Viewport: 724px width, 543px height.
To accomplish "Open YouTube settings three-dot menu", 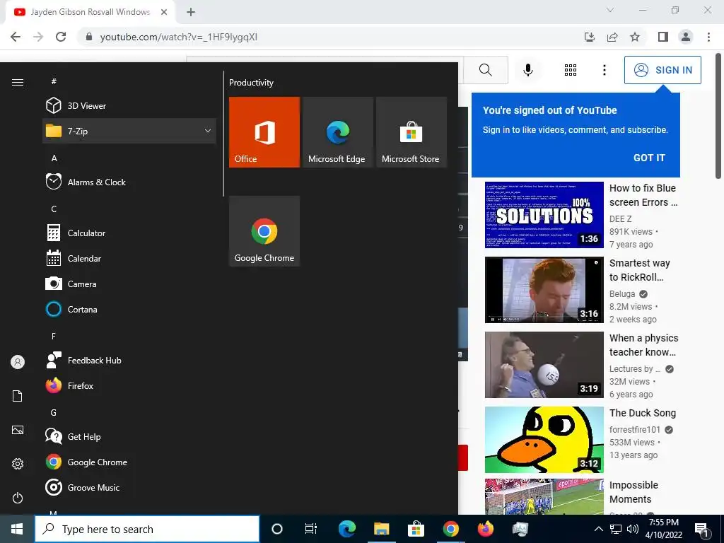I will (x=605, y=70).
